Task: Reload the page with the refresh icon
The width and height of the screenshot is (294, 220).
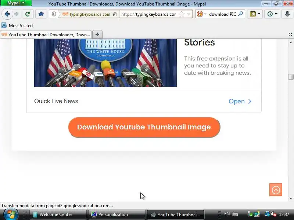Action: coord(28,14)
